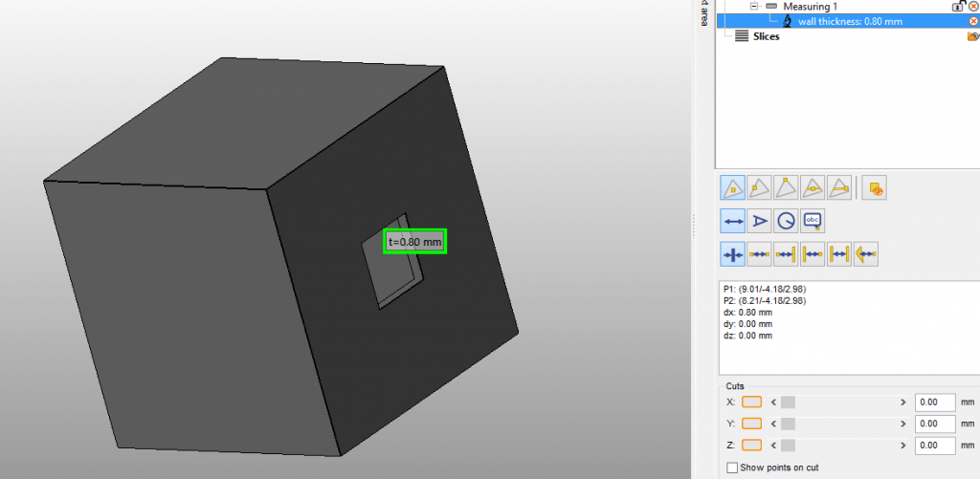The height and width of the screenshot is (479, 980).
Task: Focus the X cut value field
Action: pos(936,403)
